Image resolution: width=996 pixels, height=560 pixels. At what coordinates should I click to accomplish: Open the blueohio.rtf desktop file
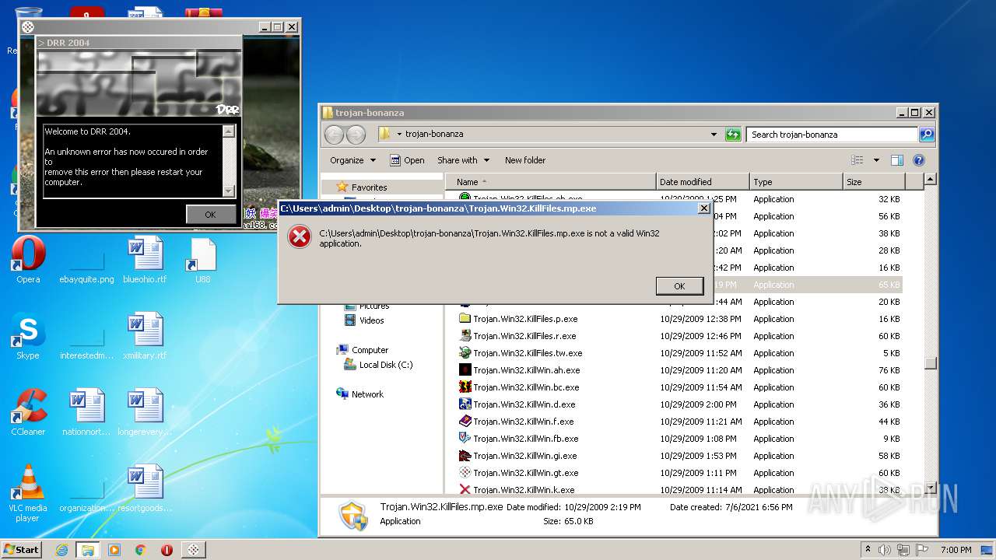click(145, 260)
